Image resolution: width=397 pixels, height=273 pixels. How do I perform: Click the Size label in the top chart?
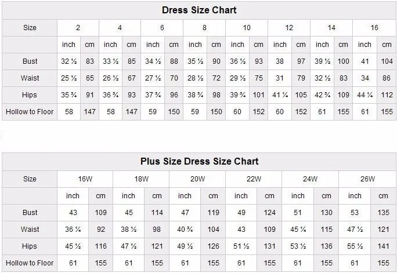(30, 28)
